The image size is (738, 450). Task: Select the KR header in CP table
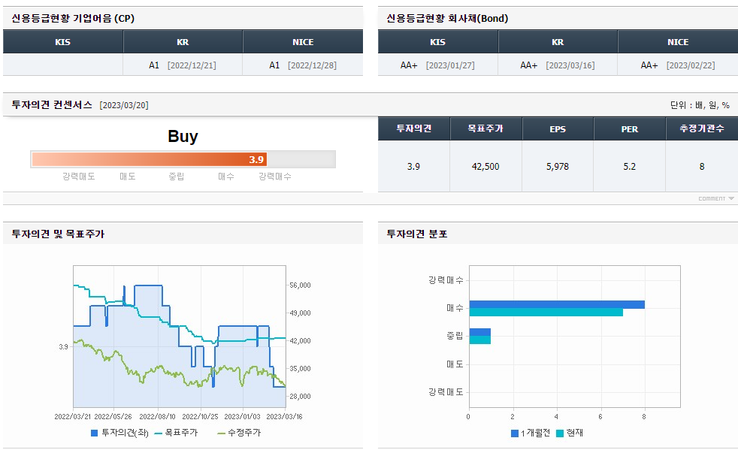183,42
